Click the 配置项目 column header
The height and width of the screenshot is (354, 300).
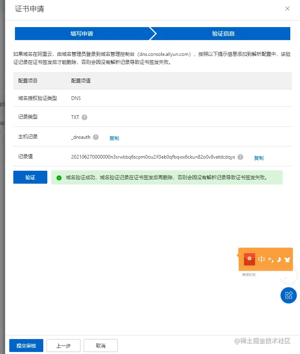[x=28, y=81]
